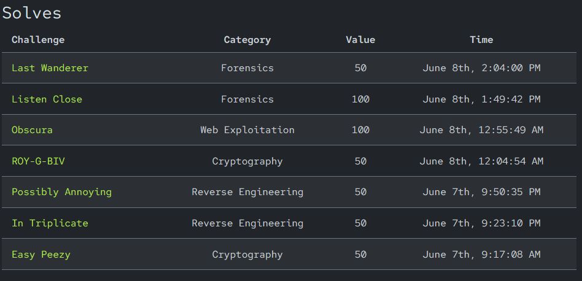582x281 pixels.
Task: Open the Possibly Annoying challenge link
Action: 61,192
